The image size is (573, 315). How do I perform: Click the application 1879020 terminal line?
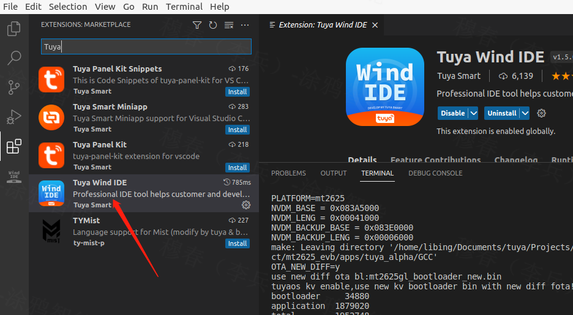click(x=320, y=306)
